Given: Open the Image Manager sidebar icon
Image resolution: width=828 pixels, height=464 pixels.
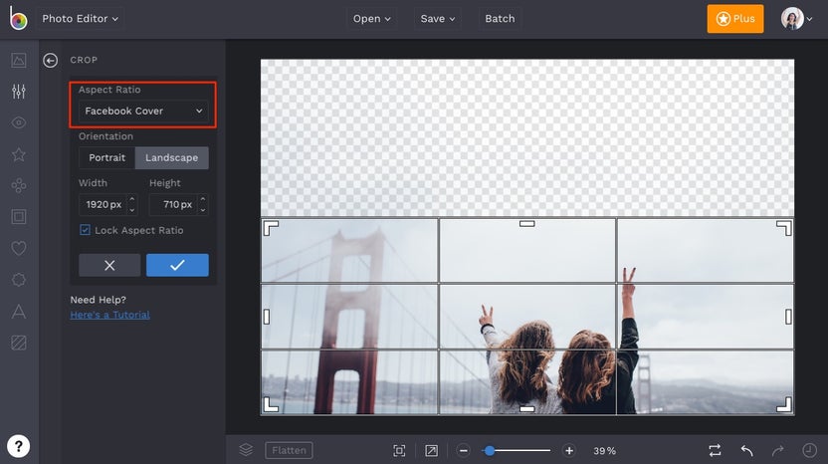Looking at the screenshot, I should tap(19, 61).
